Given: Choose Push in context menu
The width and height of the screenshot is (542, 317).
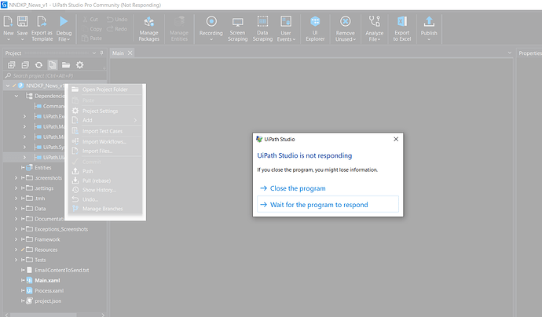Looking at the screenshot, I should click(x=105, y=171).
